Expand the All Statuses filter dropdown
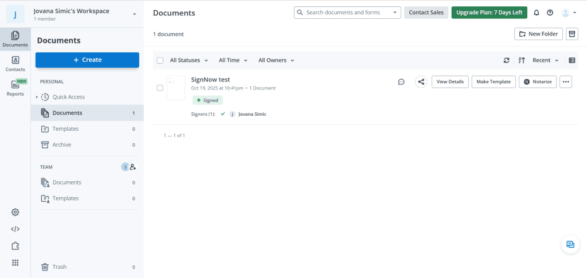 [x=189, y=60]
